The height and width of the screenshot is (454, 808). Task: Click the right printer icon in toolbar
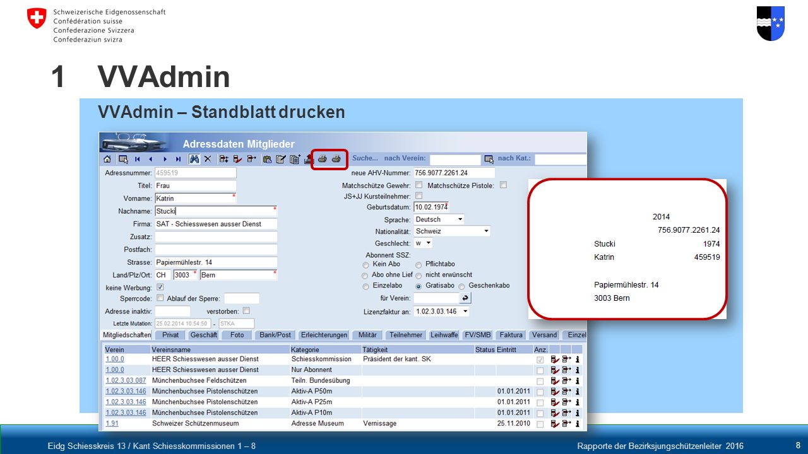[336, 159]
